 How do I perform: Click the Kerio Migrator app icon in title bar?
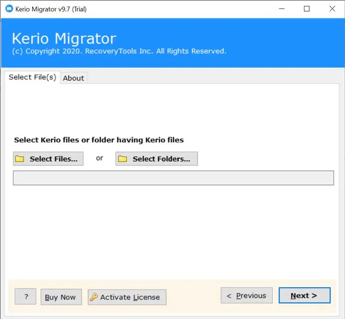[x=7, y=9]
